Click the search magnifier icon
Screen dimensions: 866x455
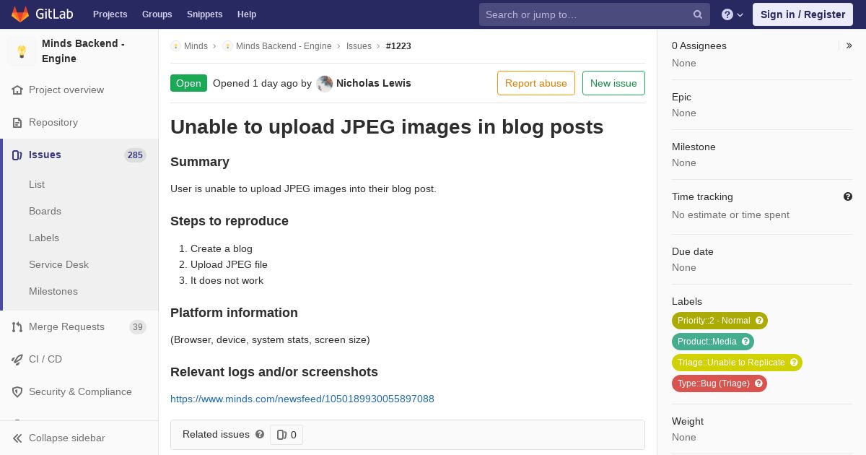(x=698, y=14)
